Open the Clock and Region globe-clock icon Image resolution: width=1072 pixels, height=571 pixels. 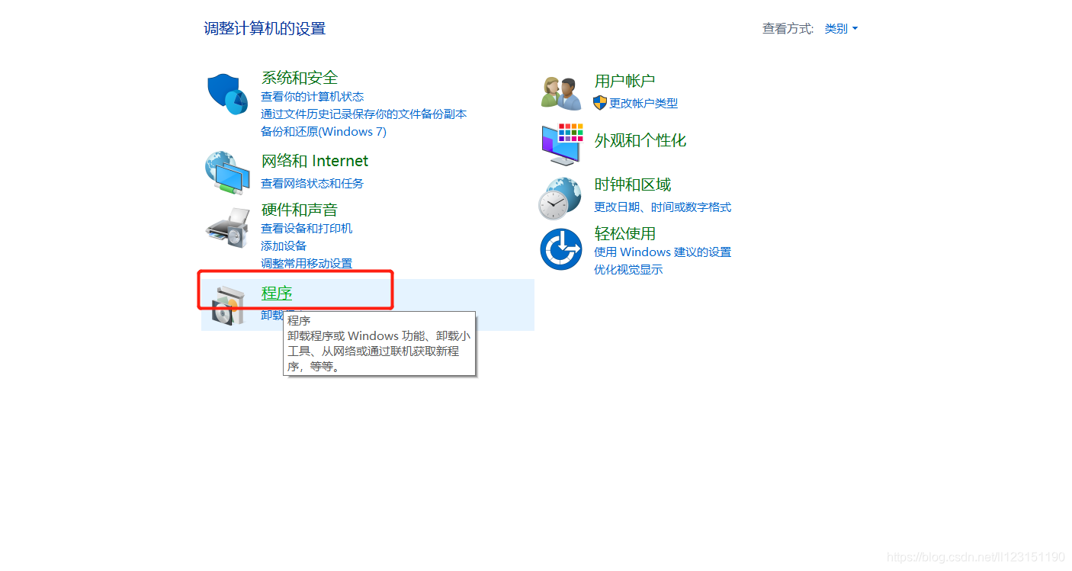560,197
